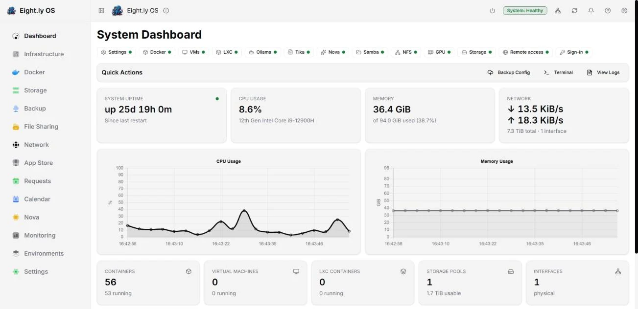Click the Remote access status chip
The image size is (638, 309).
(526, 52)
